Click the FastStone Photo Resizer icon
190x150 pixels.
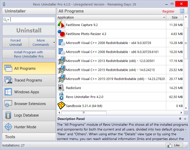click(61, 34)
